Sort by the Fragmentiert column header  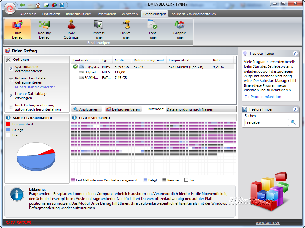coord(189,60)
